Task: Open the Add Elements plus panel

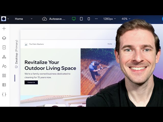Action: [x=4, y=28]
